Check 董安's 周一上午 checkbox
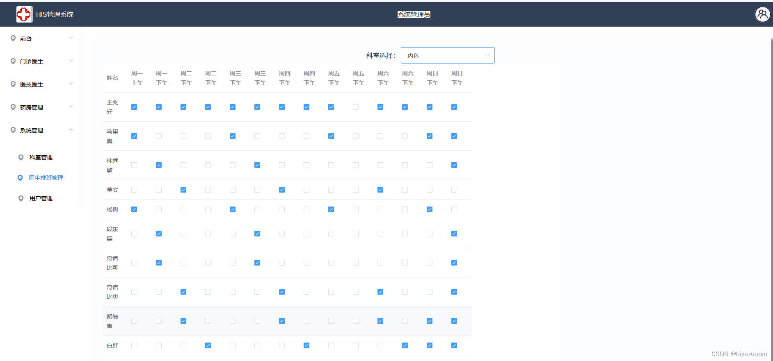Screen dimensions: 773x361 (134, 190)
